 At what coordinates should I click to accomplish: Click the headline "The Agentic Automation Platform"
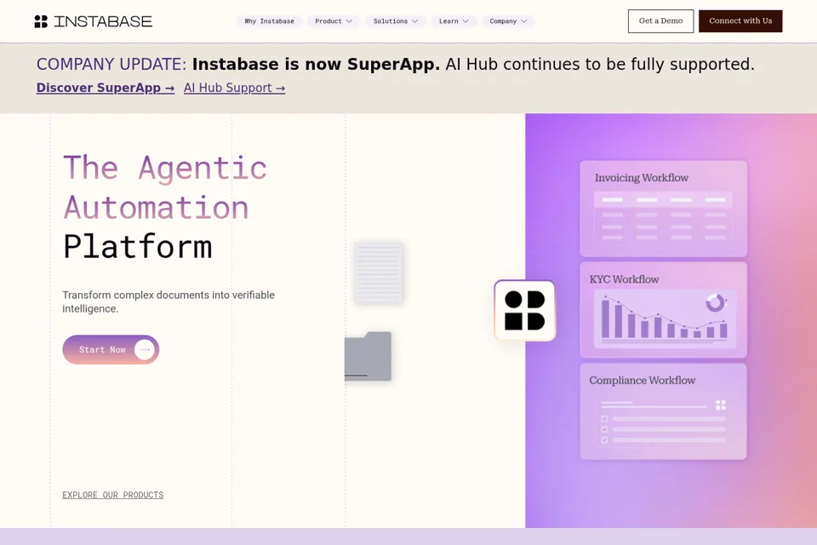click(x=165, y=207)
